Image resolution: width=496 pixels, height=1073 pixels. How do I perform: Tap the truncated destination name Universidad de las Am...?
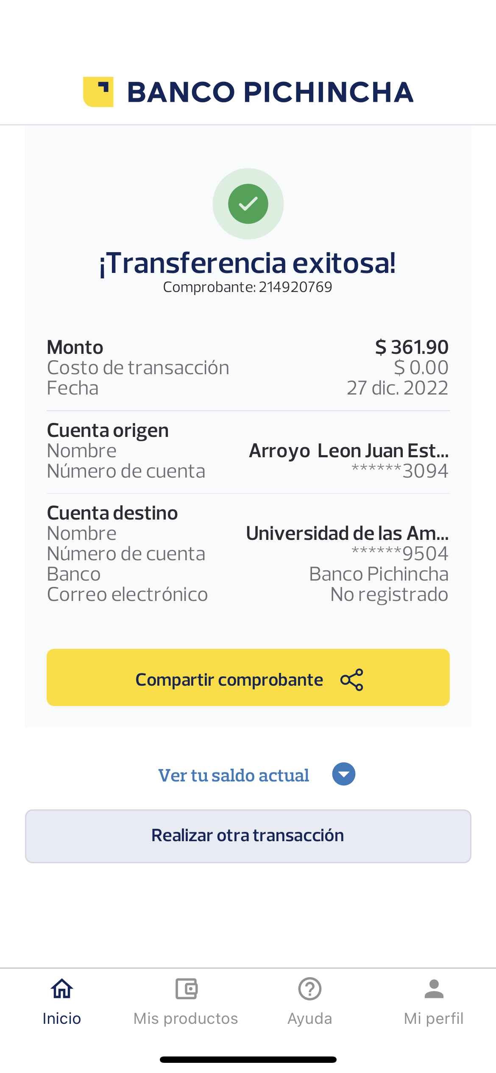347,534
